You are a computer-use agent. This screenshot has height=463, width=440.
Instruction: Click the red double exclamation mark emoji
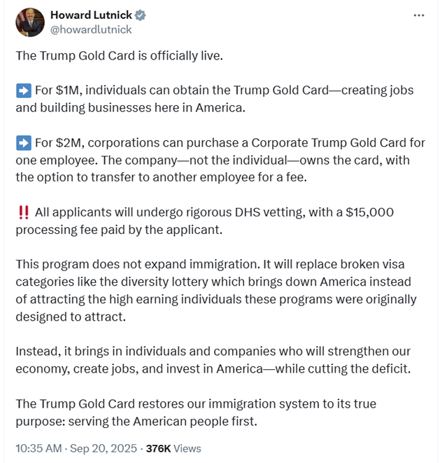click(x=22, y=212)
